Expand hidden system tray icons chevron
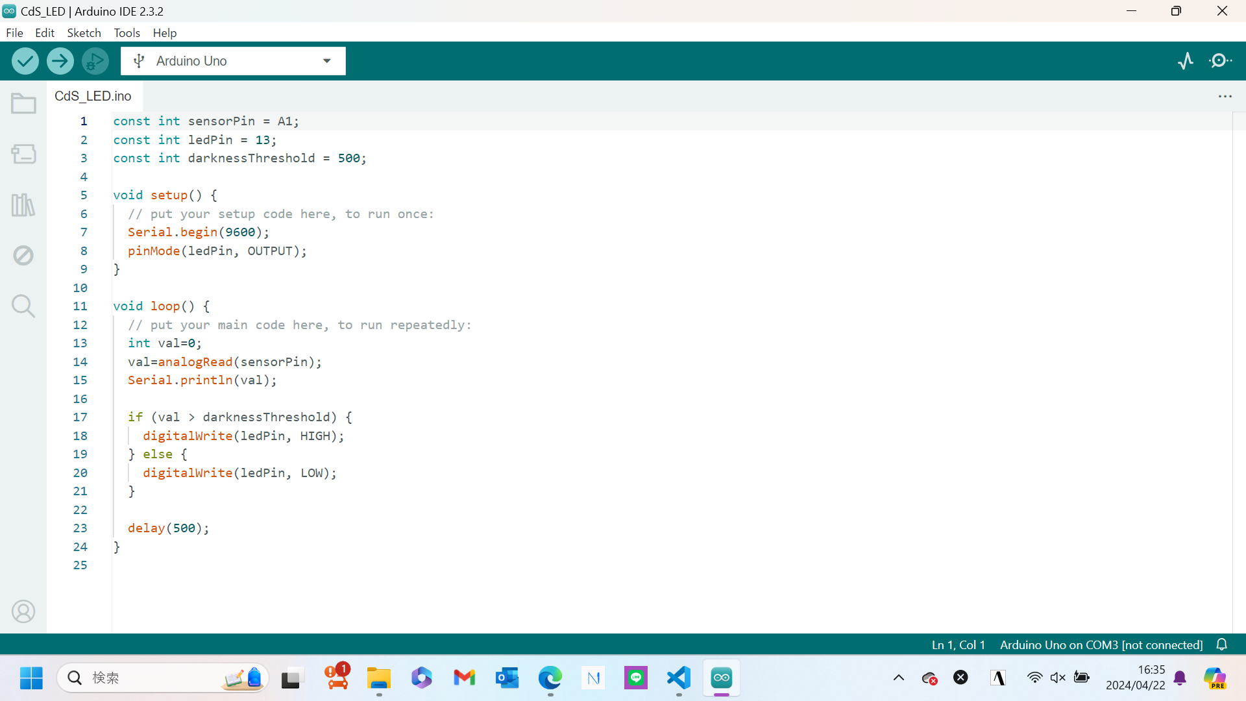This screenshot has width=1246, height=701. pos(899,678)
